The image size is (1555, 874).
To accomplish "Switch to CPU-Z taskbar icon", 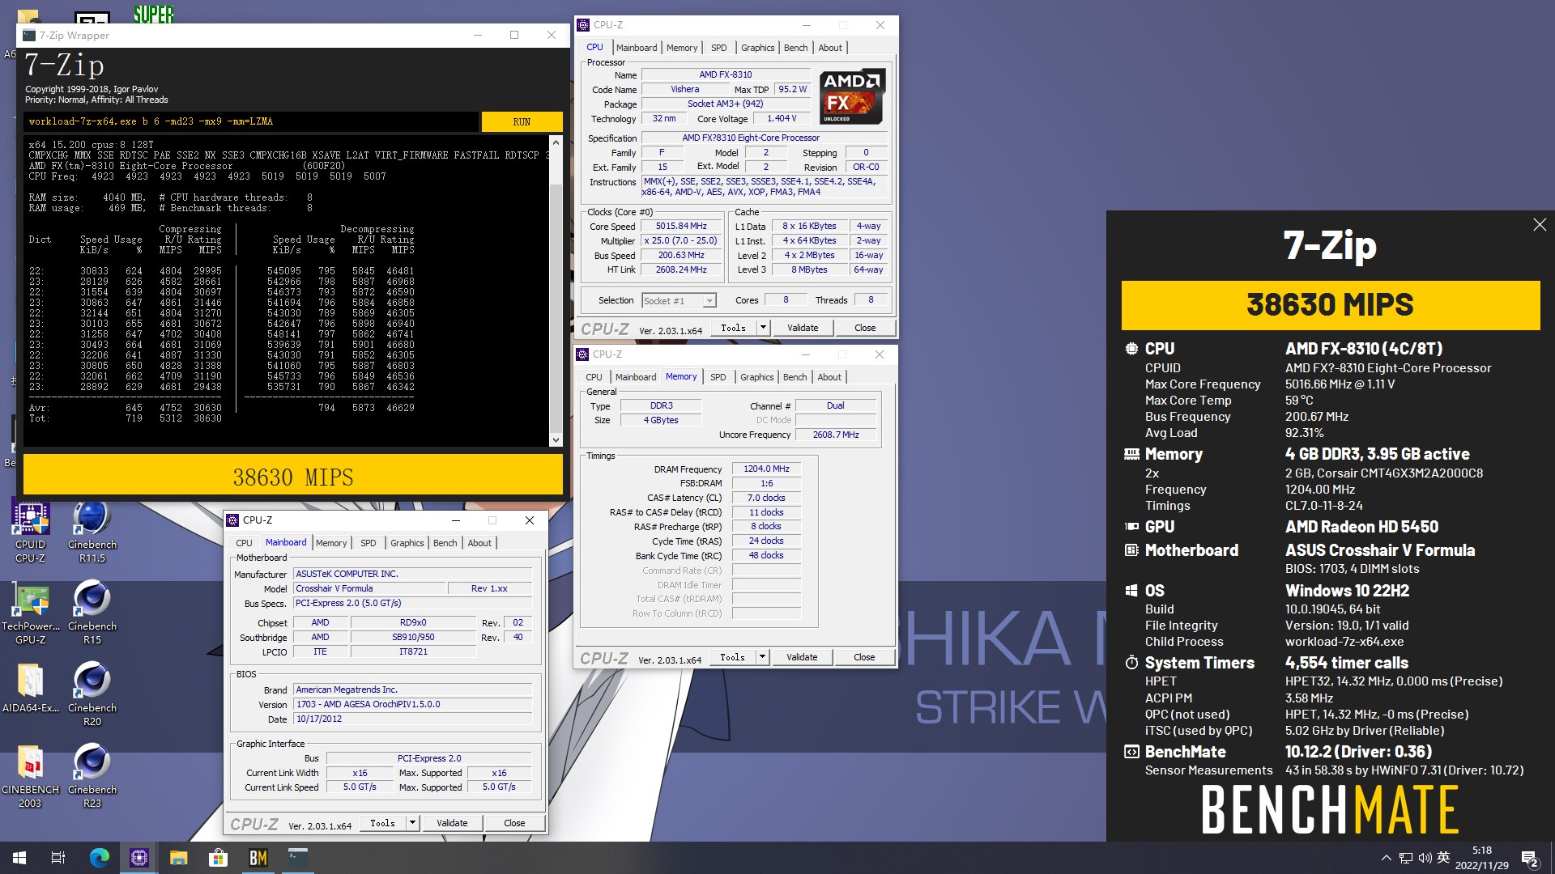I will click(x=139, y=858).
